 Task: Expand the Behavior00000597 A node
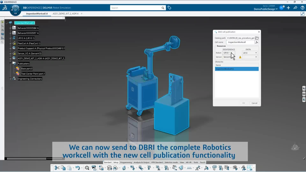point(10,33)
